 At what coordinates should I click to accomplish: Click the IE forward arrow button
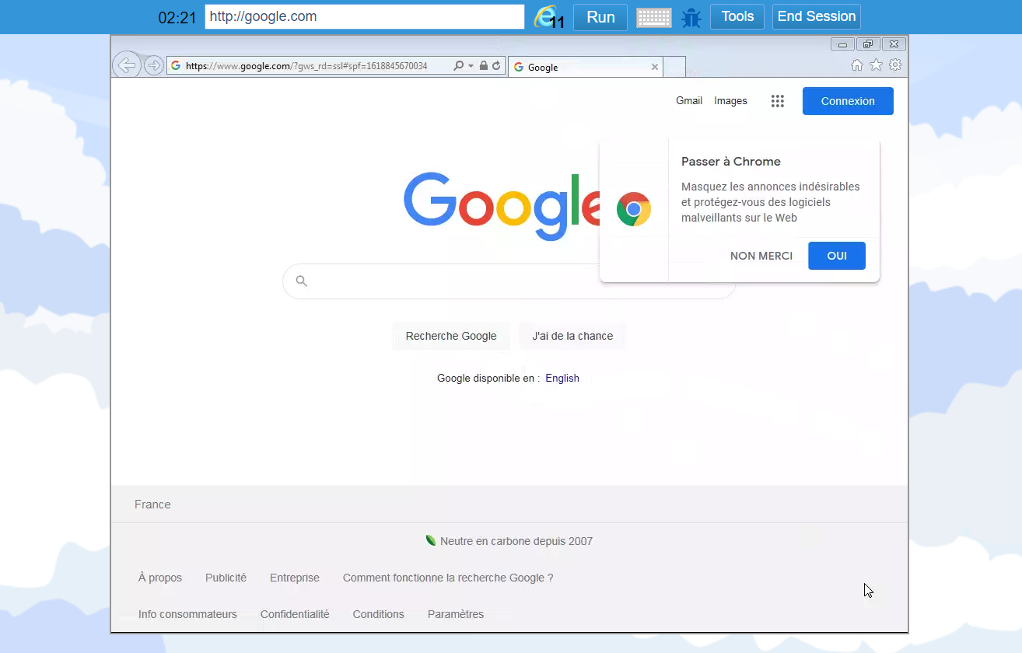click(x=154, y=66)
